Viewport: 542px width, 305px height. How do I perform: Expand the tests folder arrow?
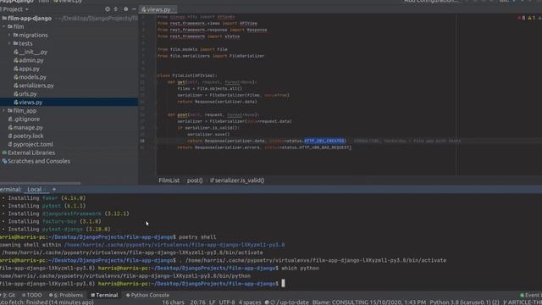9,43
